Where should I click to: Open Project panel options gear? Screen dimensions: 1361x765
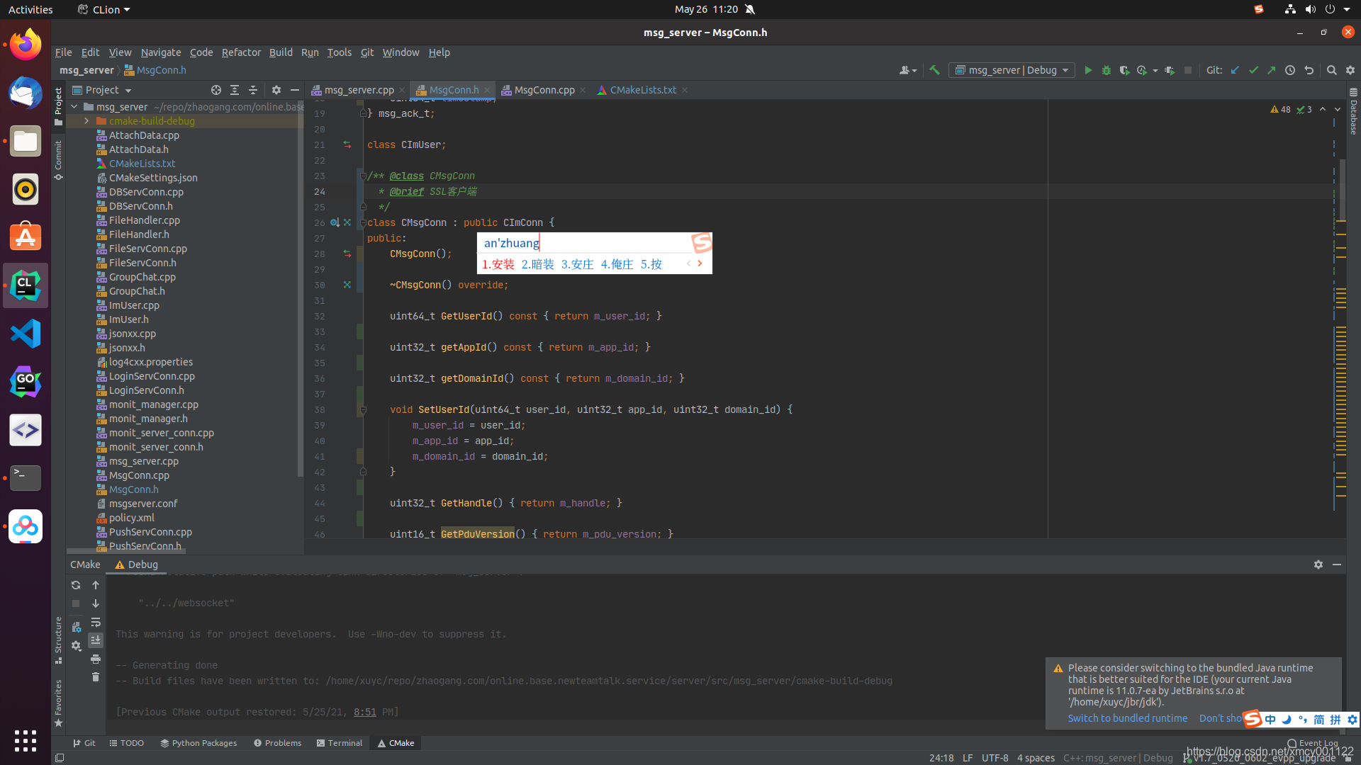point(276,90)
